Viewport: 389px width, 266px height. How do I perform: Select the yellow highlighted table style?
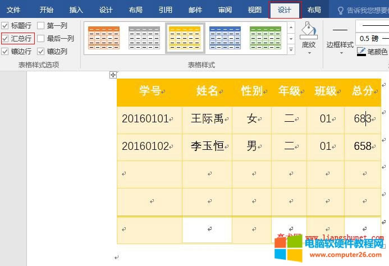(185, 37)
